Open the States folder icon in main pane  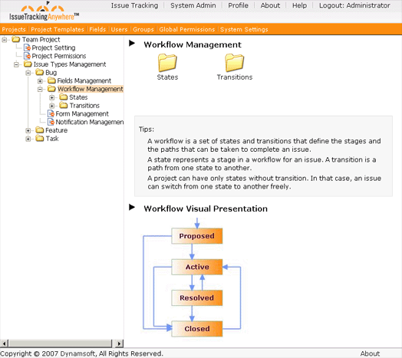pos(167,63)
